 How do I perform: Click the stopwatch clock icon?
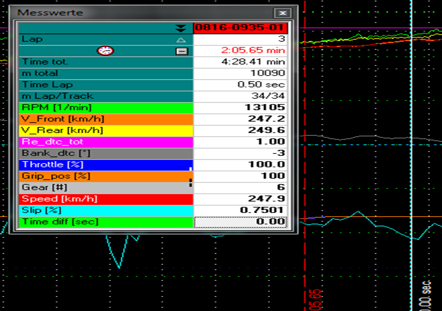point(105,51)
